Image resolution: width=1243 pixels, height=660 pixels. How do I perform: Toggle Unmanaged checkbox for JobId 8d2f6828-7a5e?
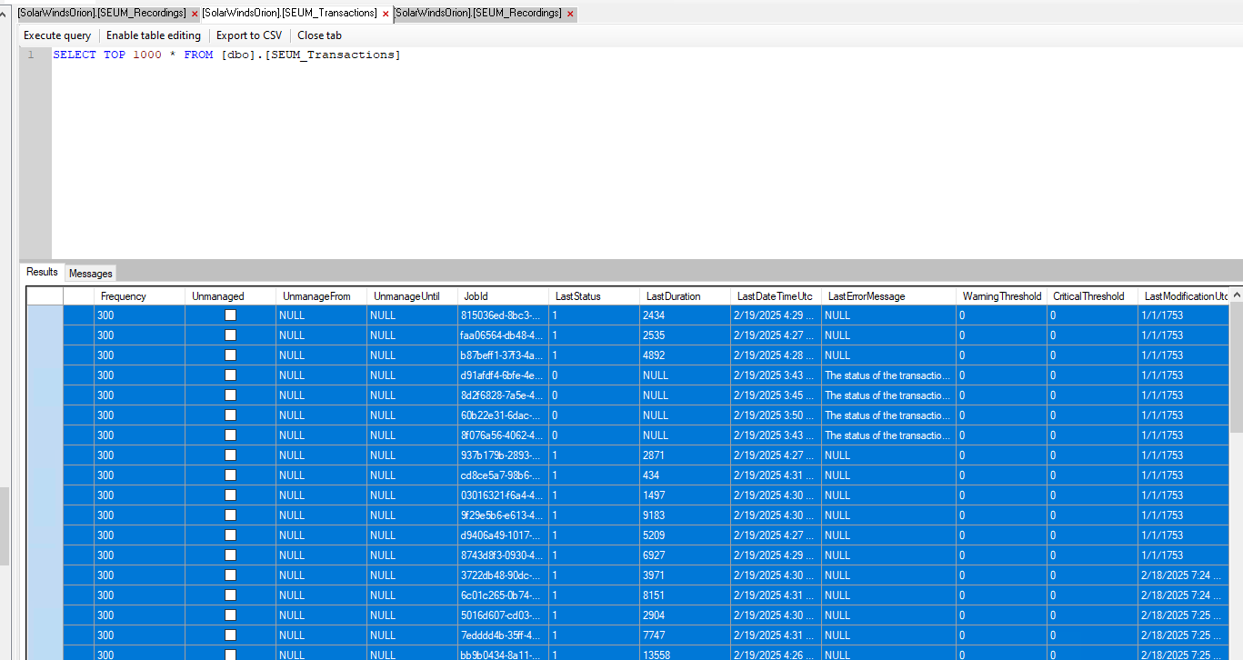pos(230,395)
